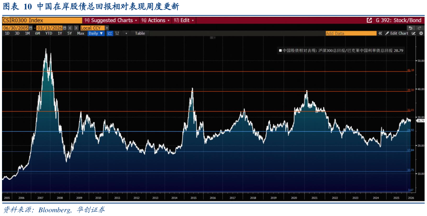Screen dimensions: 427x216
Task: Click the redo arrow icon
Action: coord(419,28)
